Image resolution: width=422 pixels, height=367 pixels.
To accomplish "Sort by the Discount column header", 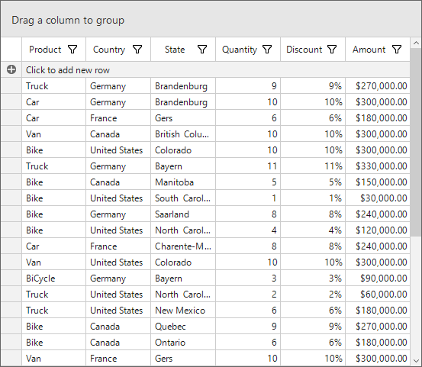I will (x=304, y=50).
